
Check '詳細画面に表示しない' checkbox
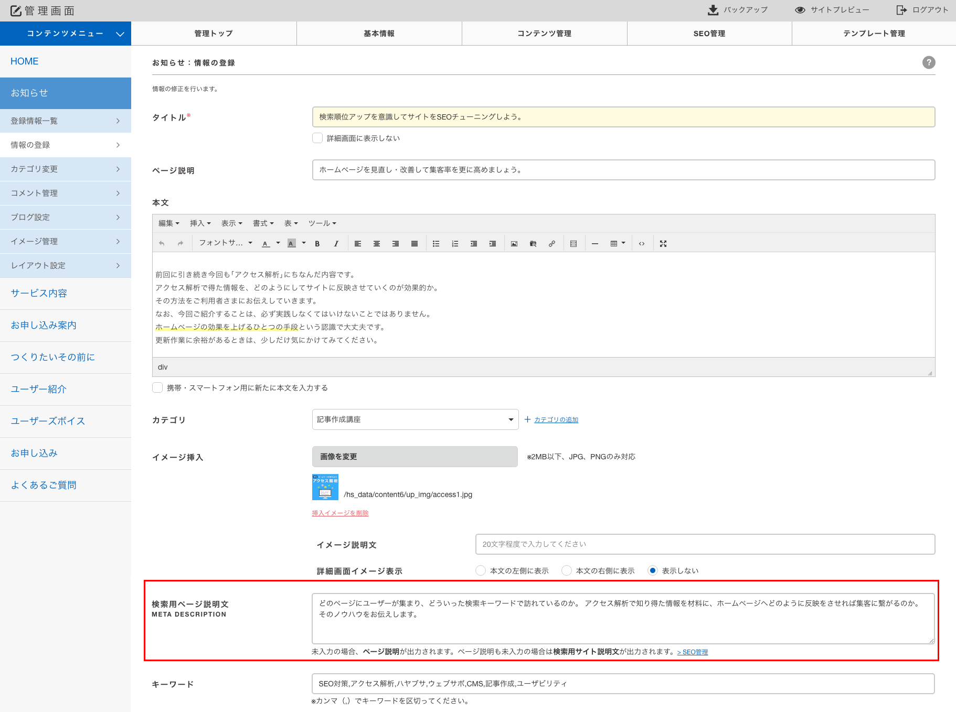pos(317,138)
